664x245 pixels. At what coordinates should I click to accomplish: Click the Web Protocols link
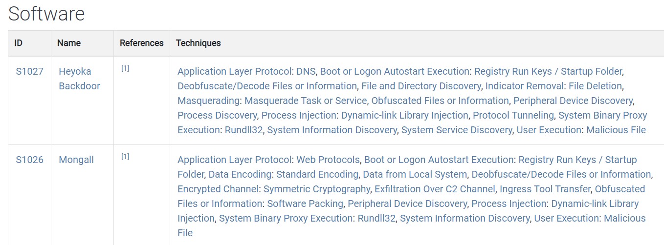click(x=328, y=160)
